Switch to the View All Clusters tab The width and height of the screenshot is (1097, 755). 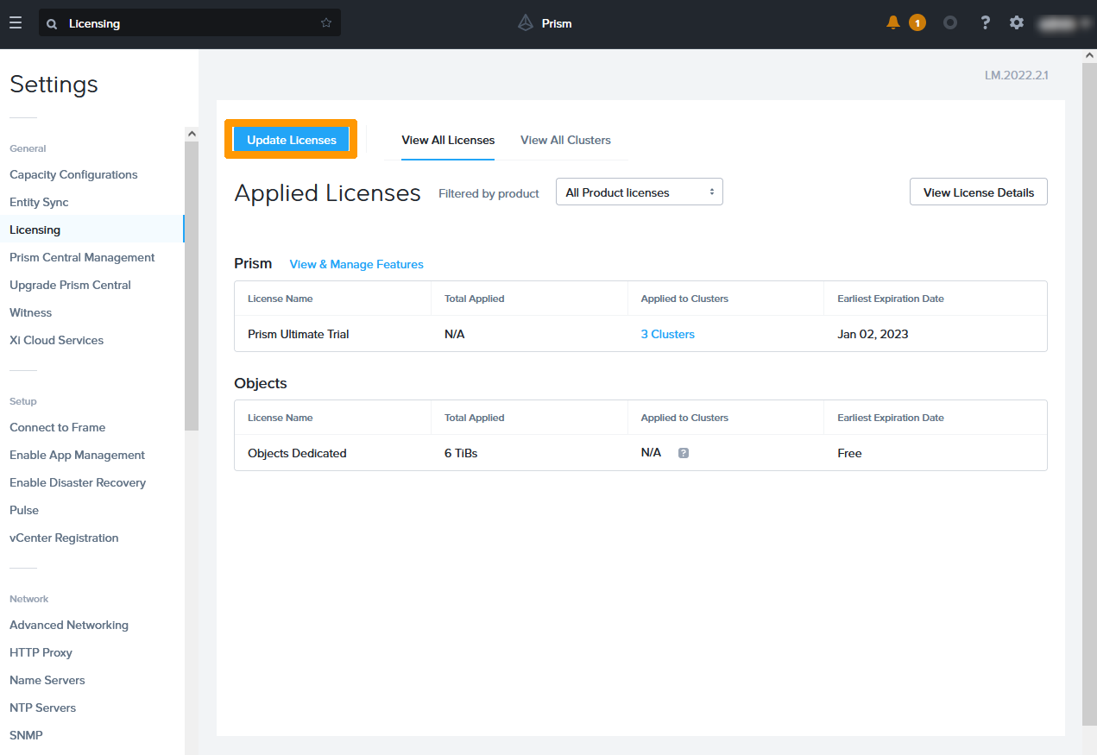[565, 140]
